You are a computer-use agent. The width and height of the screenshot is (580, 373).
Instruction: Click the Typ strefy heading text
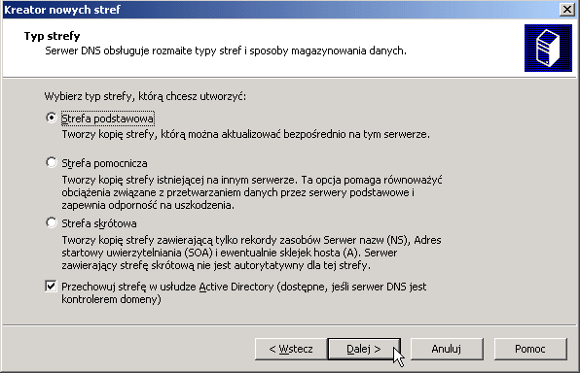53,36
